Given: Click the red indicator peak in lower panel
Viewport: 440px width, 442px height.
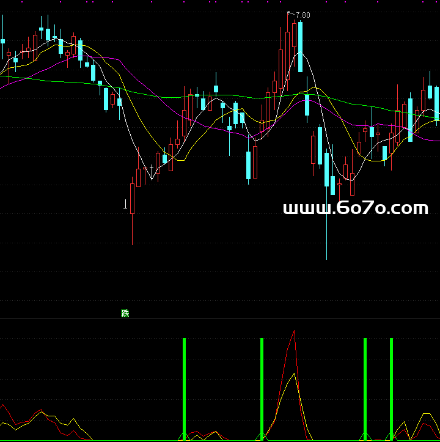Looking at the screenshot, I should (295, 332).
